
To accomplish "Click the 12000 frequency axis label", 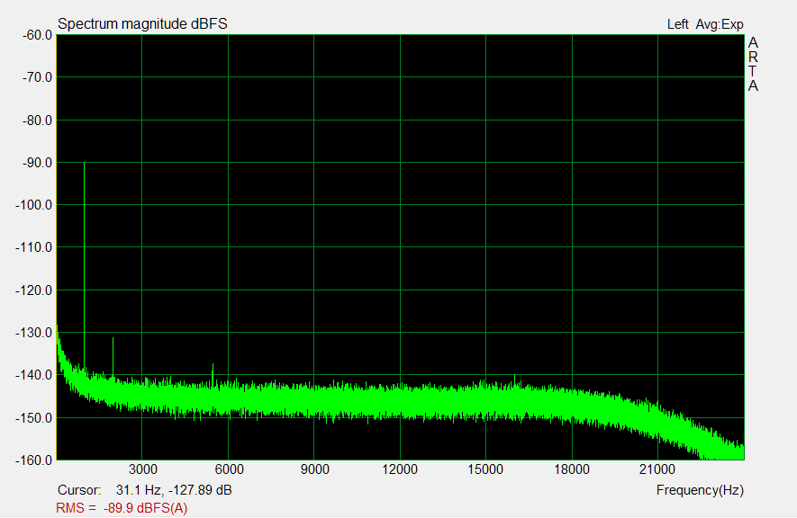I will coord(400,469).
